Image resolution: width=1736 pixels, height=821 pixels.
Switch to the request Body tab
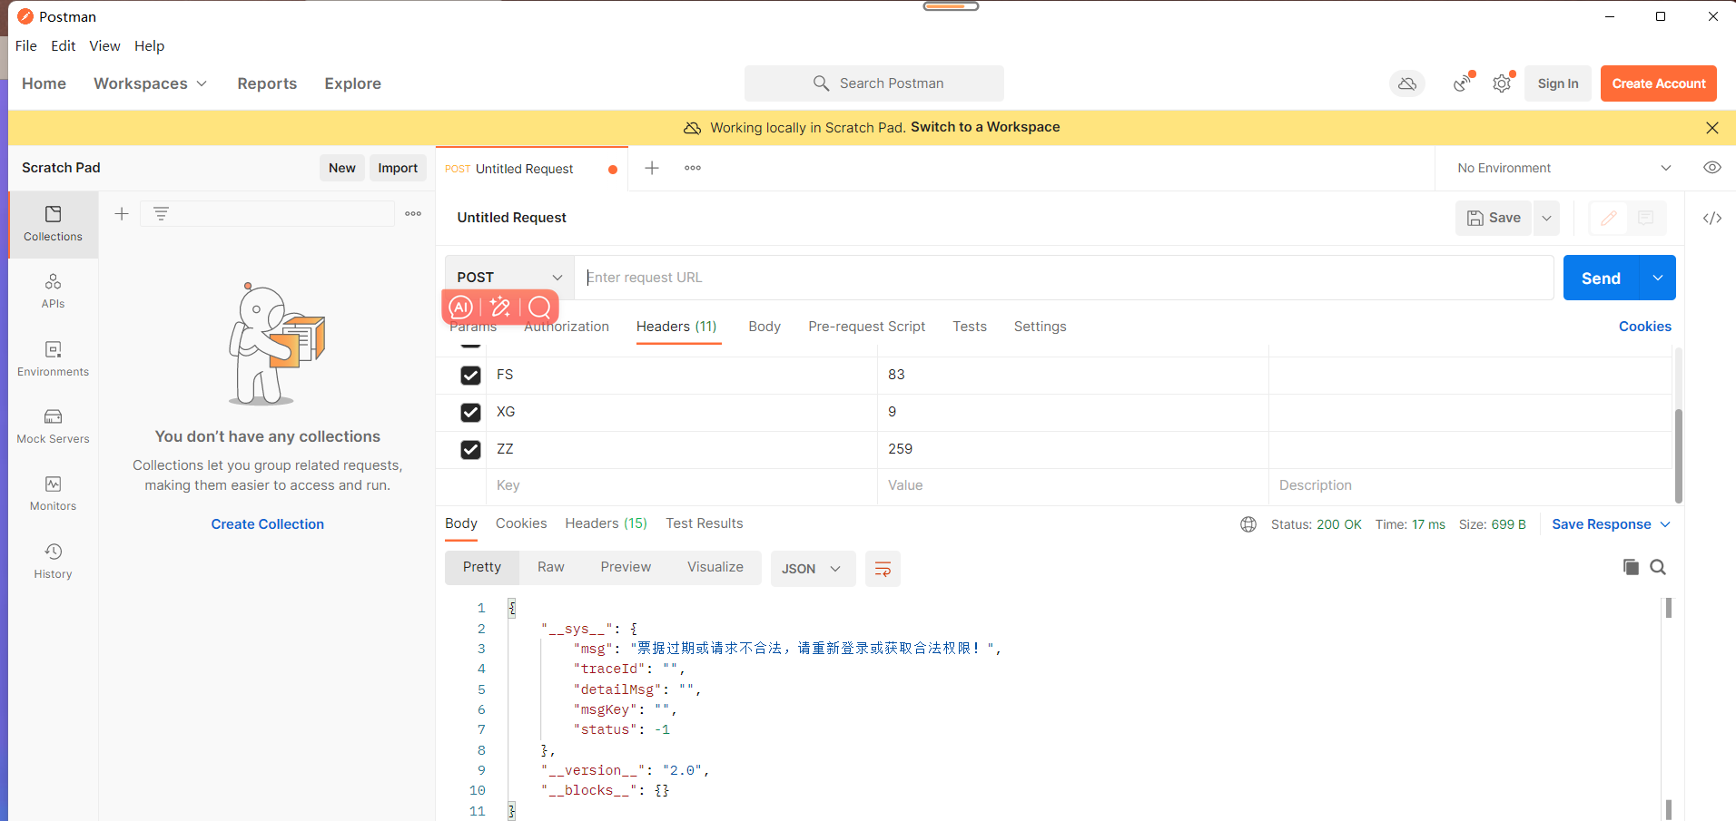point(764,327)
